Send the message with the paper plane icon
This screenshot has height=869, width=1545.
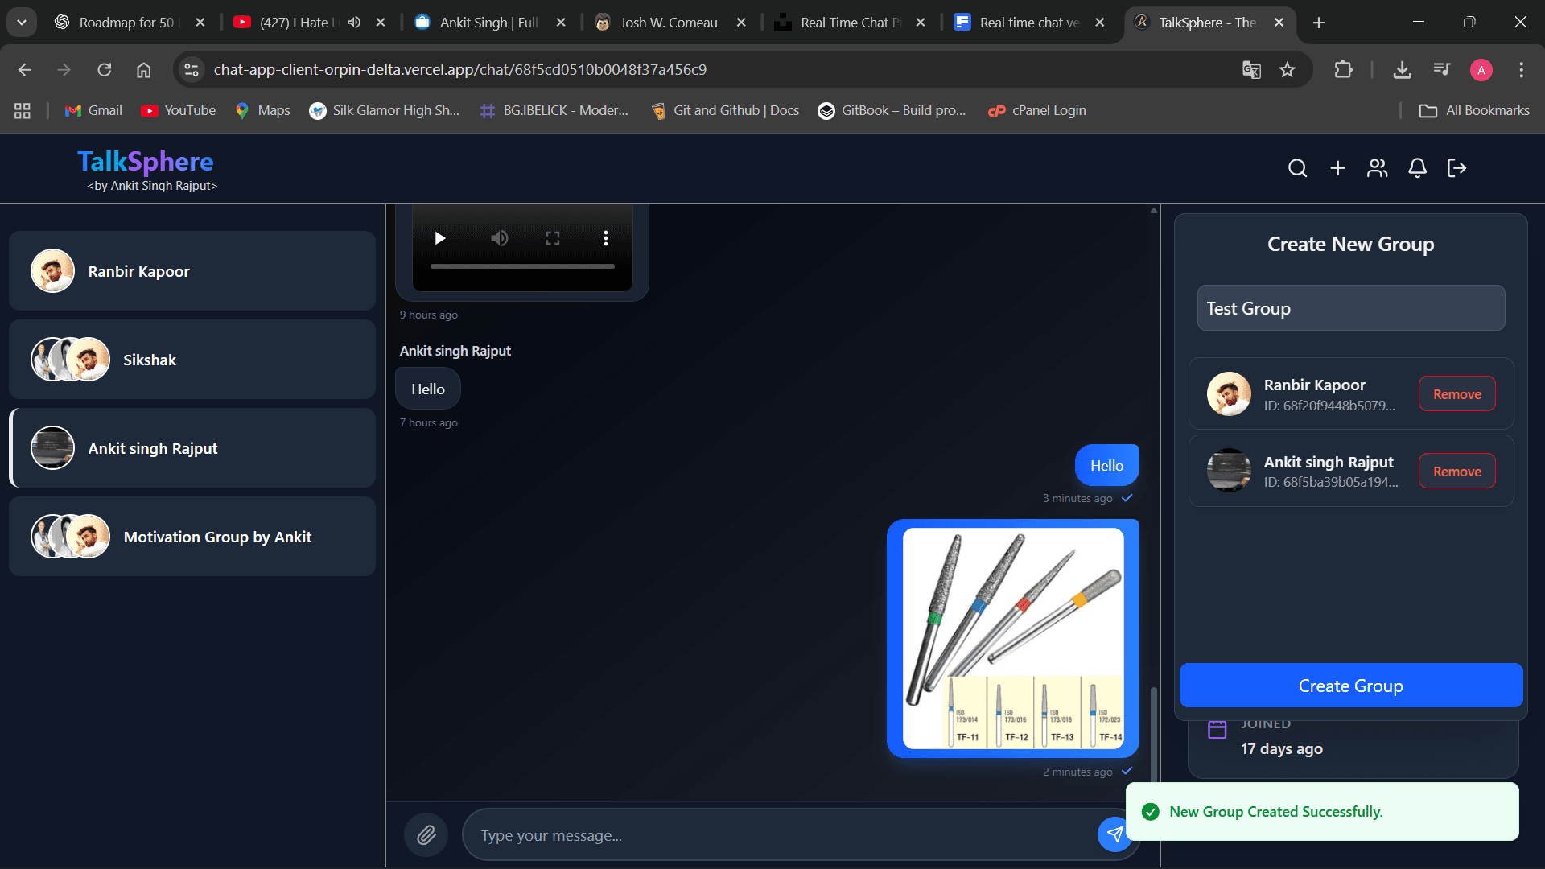tap(1114, 834)
